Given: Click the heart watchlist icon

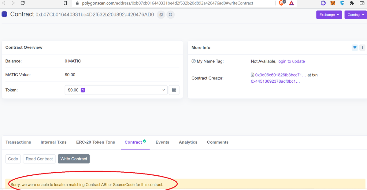Looking at the screenshot, I should tap(355, 48).
